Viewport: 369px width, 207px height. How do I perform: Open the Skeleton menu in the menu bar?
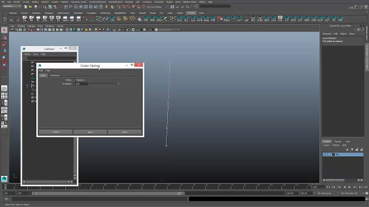[x=129, y=2]
